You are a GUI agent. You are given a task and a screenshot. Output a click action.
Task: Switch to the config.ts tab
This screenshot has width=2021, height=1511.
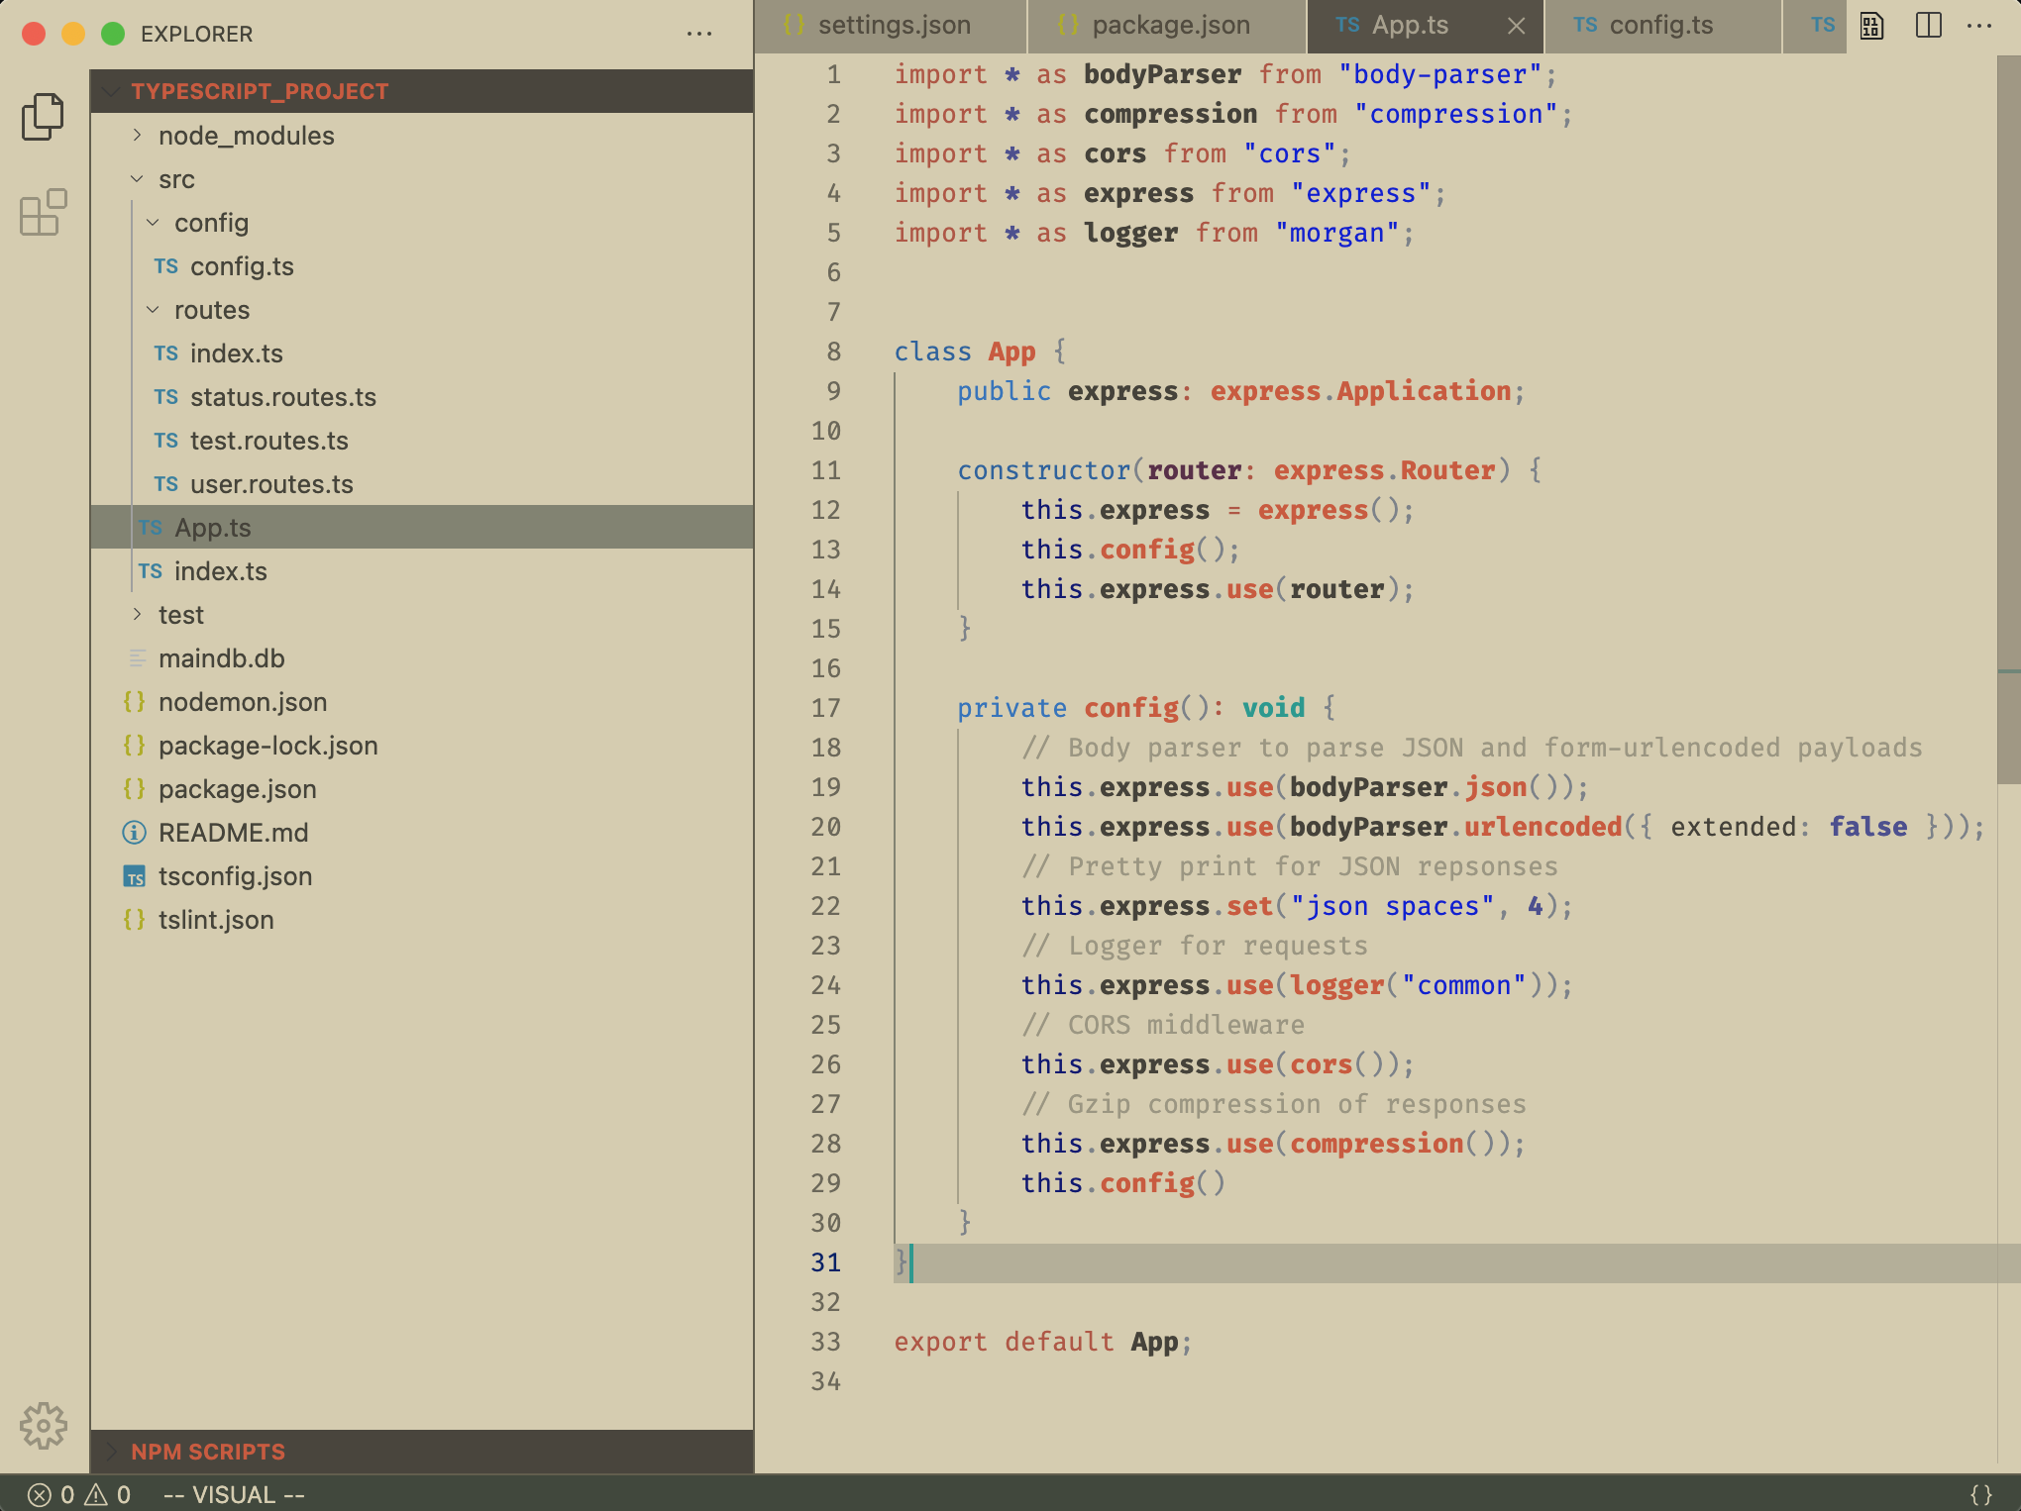pos(1662,26)
